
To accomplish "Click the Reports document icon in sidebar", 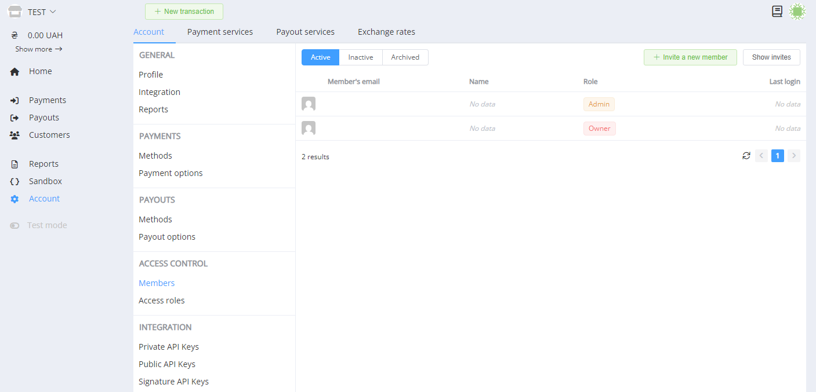I will coord(15,164).
